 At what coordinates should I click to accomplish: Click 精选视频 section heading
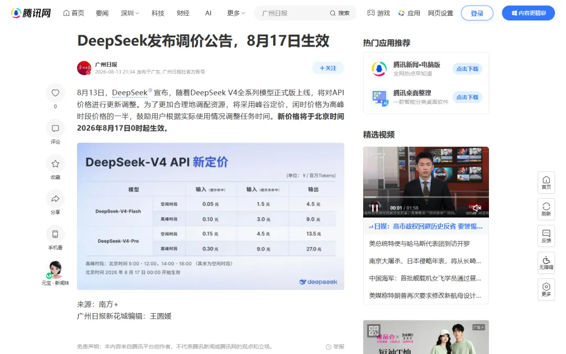tap(379, 135)
